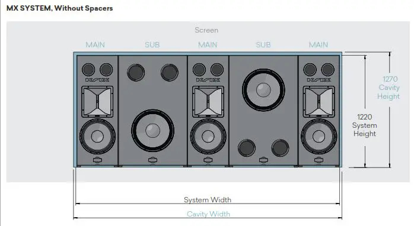The height and width of the screenshot is (226, 414).
Task: Click the 'System Width' dimension label
Action: [208, 199]
